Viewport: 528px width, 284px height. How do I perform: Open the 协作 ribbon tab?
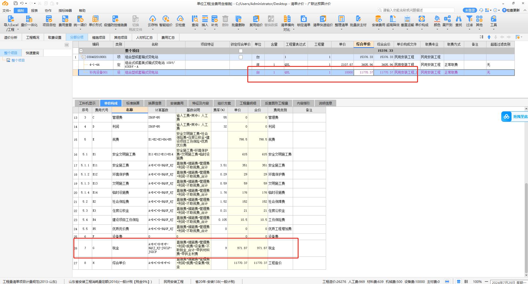pyautogui.click(x=48, y=10)
